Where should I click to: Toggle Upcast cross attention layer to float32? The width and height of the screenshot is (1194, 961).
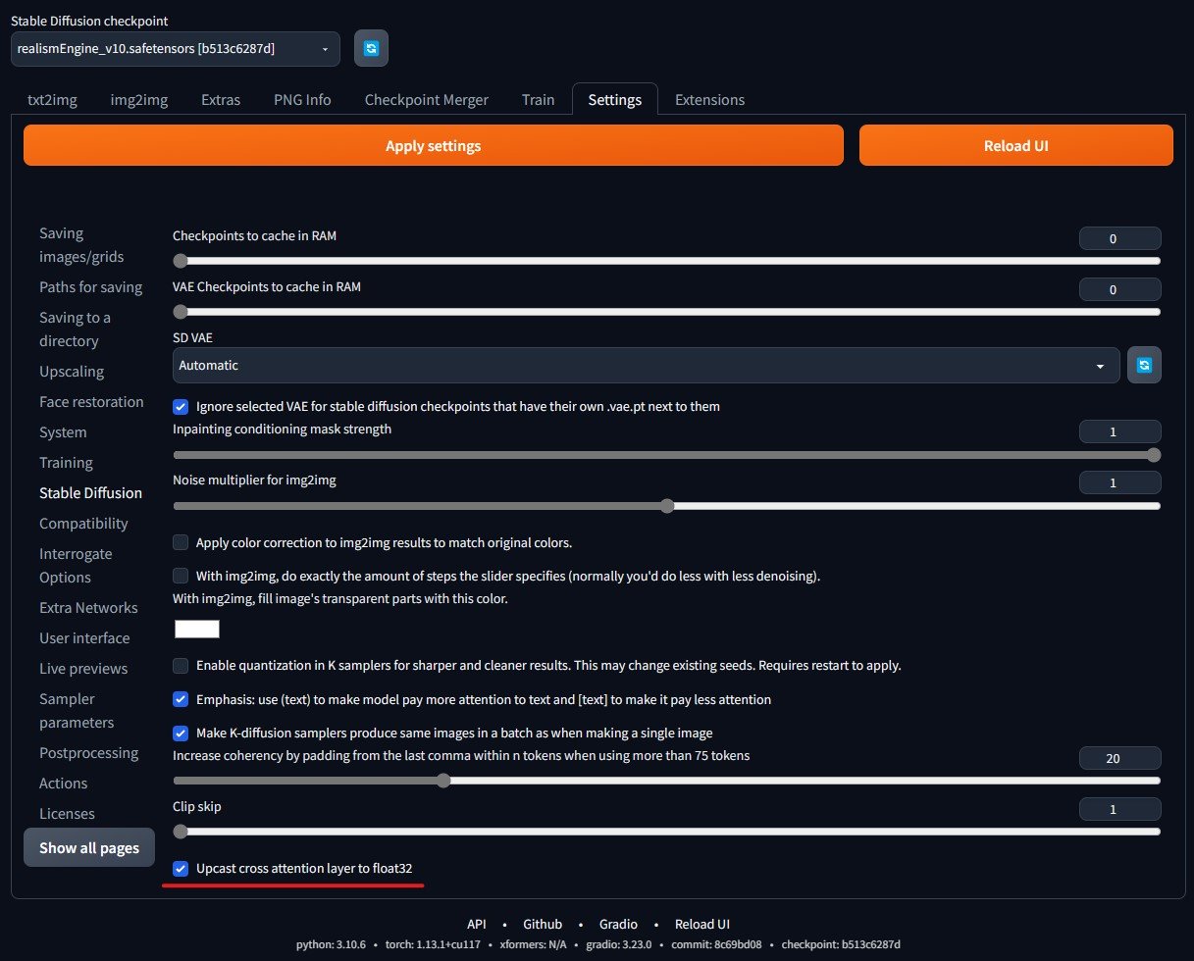(181, 869)
